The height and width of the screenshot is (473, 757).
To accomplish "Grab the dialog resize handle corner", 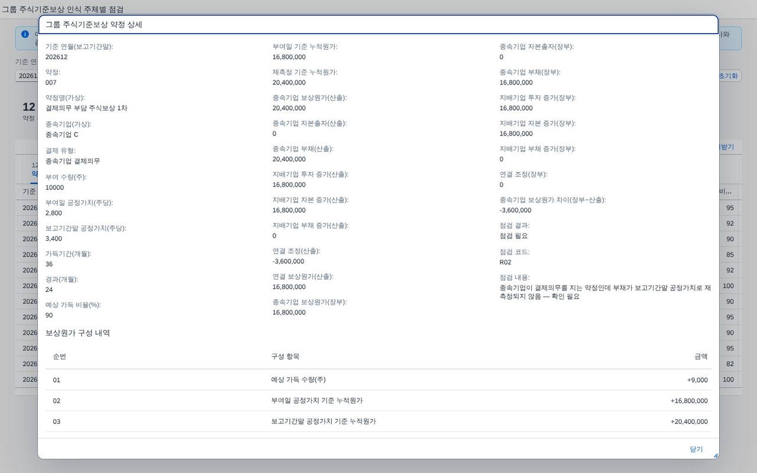I will coord(715,455).
